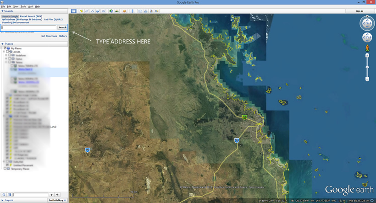
Task: Open the Tools menu
Action: [23, 7]
